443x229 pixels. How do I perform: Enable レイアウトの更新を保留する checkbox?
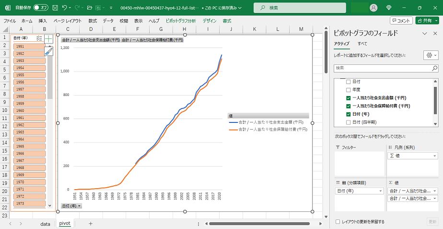point(338,222)
